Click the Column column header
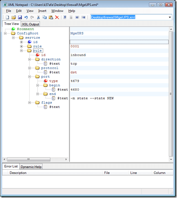This screenshot has width=177, height=198. click(x=162, y=173)
